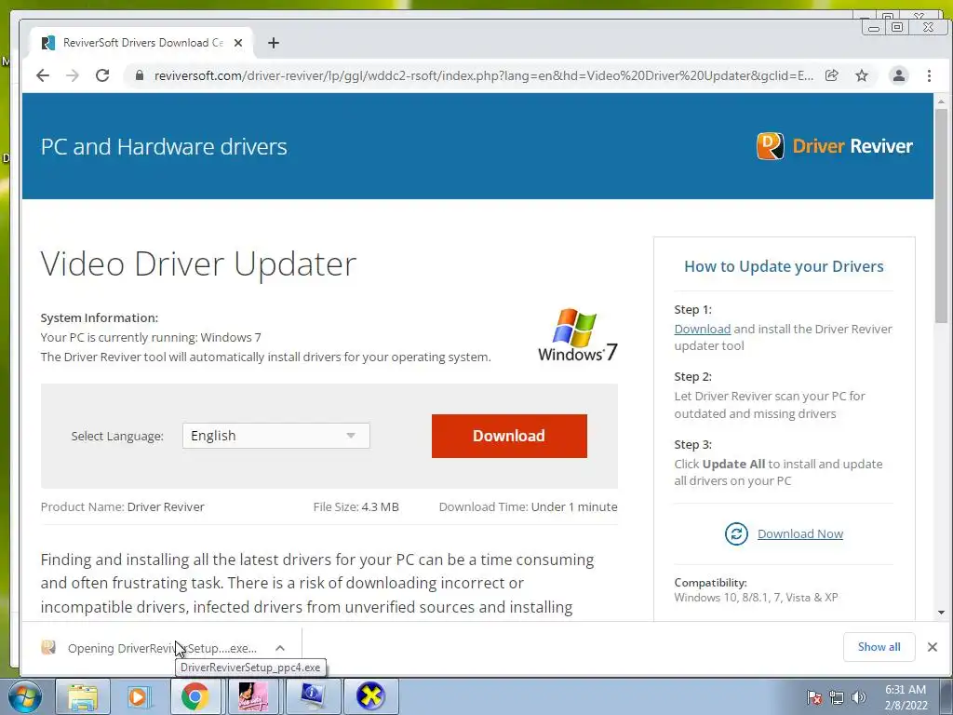Click the 'File Size: 4.3 MB' text

(356, 506)
